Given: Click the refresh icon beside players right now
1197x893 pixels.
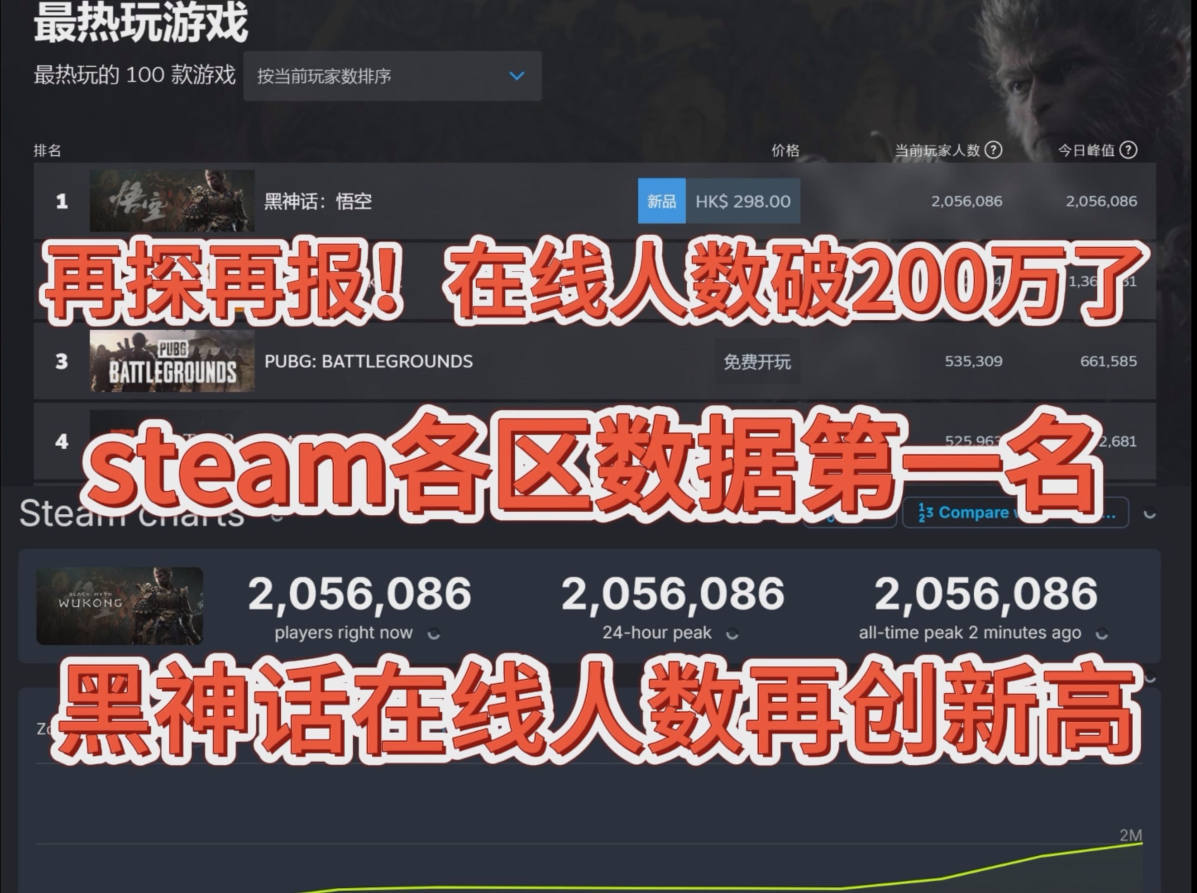Looking at the screenshot, I should click(433, 634).
